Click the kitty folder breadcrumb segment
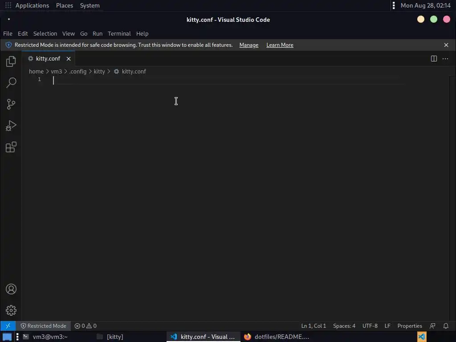This screenshot has height=342, width=456. click(99, 72)
